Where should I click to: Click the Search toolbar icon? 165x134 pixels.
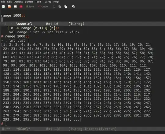(73, 6)
